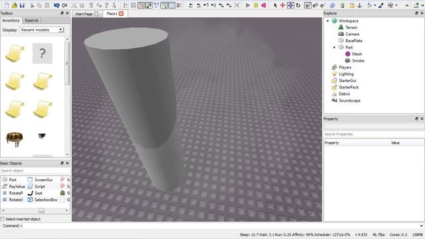Image resolution: width=425 pixels, height=239 pixels.
Task: Select the brown round model thumbnail
Action: click(x=15, y=139)
